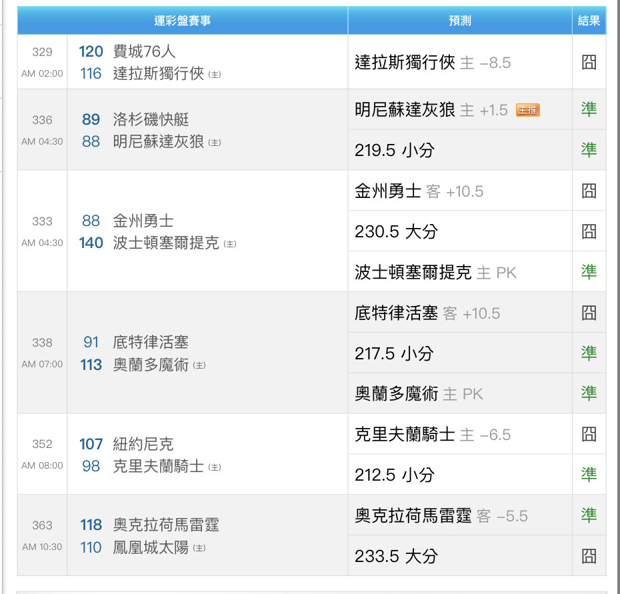Image resolution: width=620 pixels, height=594 pixels.
Task: Click the AM 02:00 game time
Action: [42, 73]
